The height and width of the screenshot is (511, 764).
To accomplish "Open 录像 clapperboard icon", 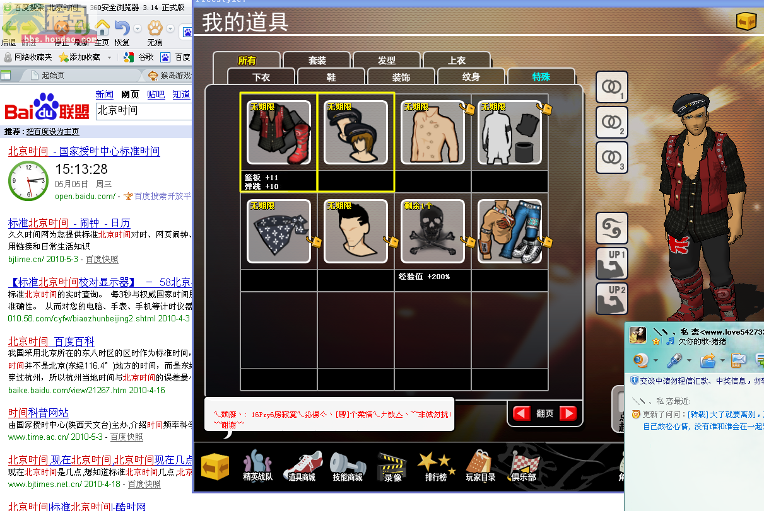I will point(392,466).
